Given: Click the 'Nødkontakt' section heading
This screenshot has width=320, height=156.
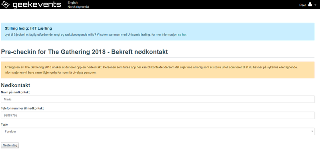Looking at the screenshot, I should (16, 85).
